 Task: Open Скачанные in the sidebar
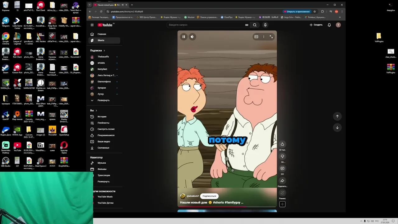coord(104,148)
